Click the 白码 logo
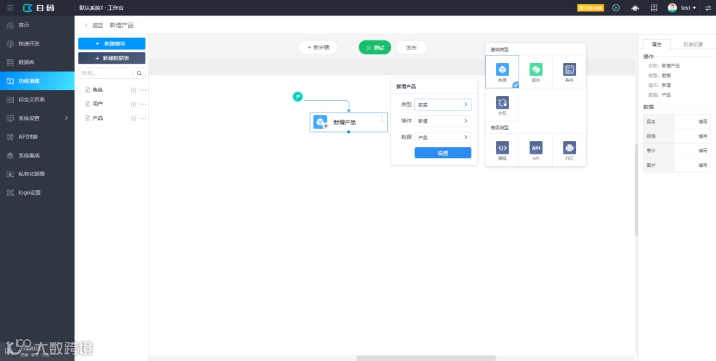716x361 pixels. 38,8
